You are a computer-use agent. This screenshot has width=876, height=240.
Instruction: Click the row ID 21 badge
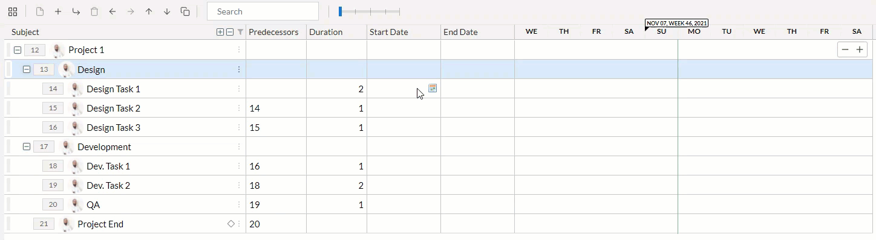click(44, 224)
